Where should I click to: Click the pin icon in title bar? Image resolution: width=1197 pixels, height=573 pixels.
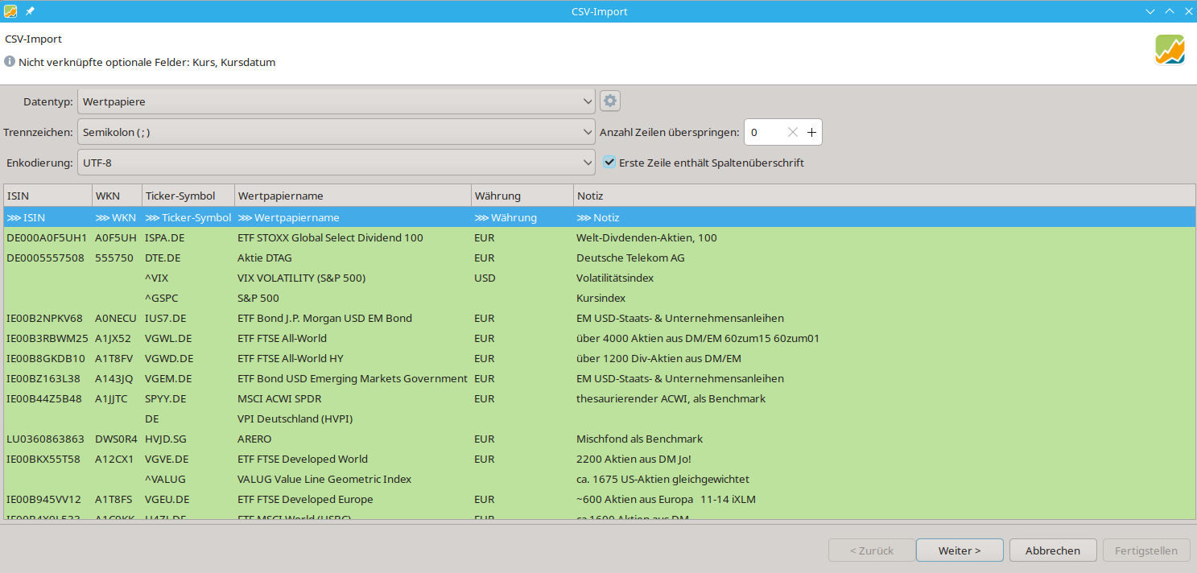click(30, 11)
